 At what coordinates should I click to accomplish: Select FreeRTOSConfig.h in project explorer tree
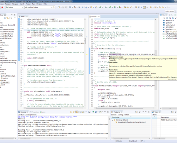8,76
